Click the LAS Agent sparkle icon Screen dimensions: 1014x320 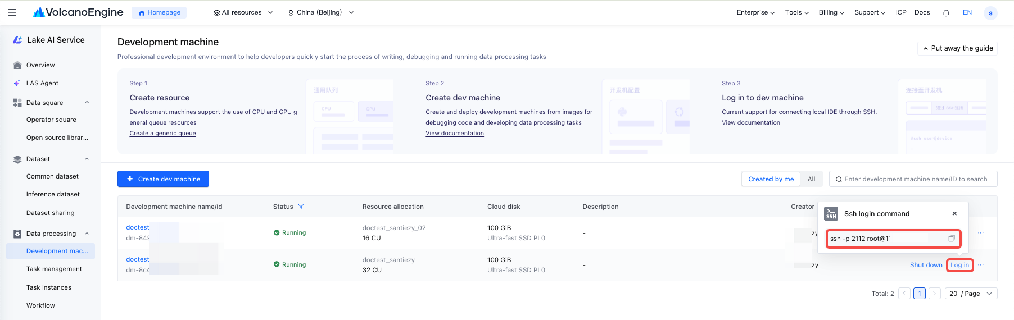click(17, 83)
